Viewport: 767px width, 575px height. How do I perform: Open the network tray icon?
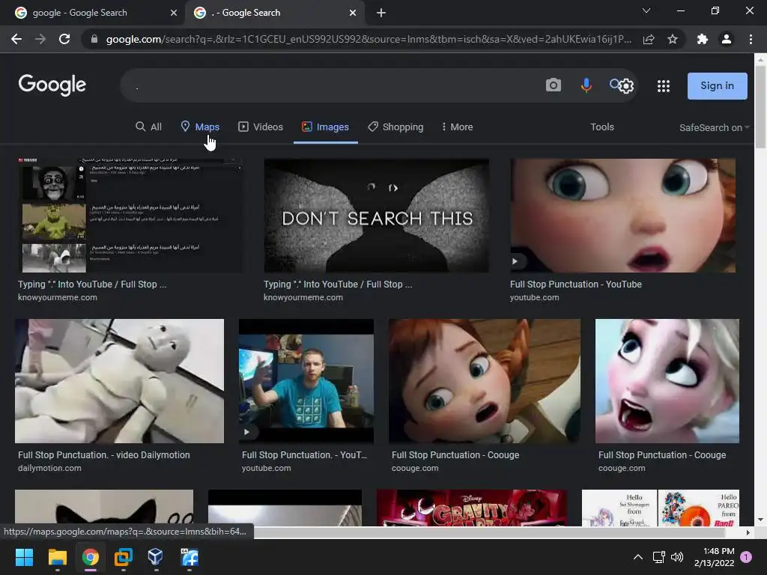point(659,557)
